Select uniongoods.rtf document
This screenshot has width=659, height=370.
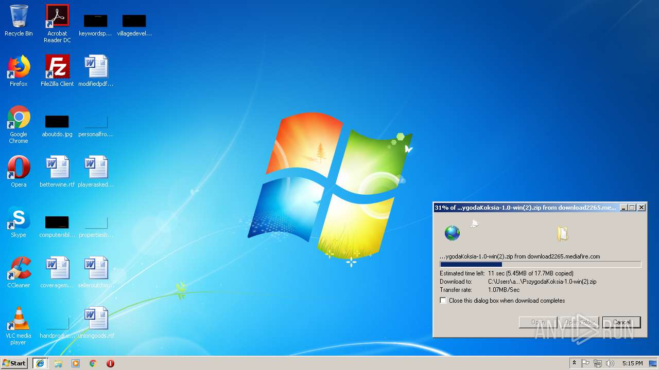point(96,323)
